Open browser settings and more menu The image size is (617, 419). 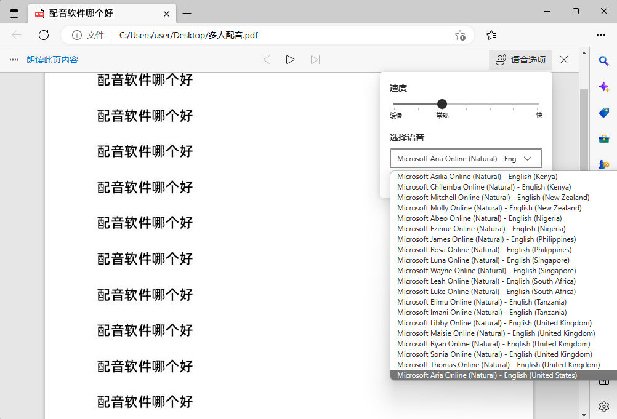[x=601, y=35]
